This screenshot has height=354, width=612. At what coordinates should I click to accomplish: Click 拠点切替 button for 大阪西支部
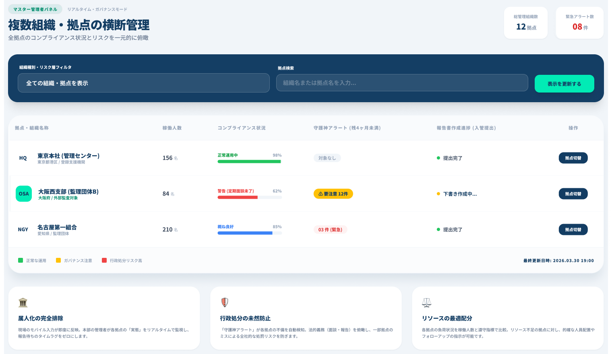click(573, 194)
